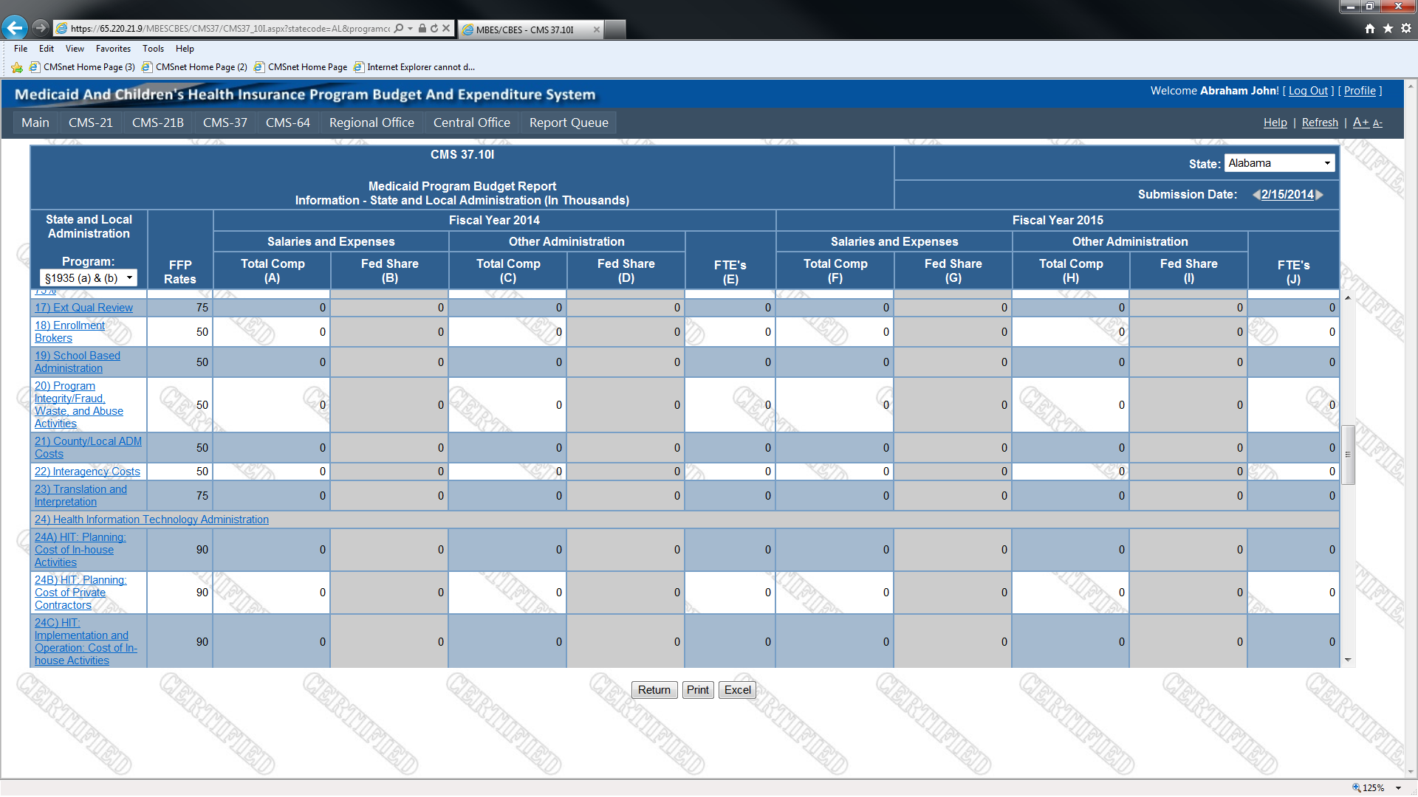Click the Home icon in browser toolbar

(x=1370, y=29)
